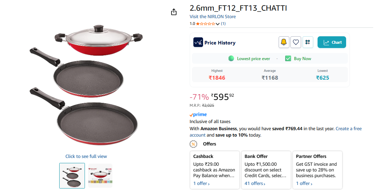
Task: Open the 41 offers Bank Offer list
Action: pyautogui.click(x=255, y=184)
